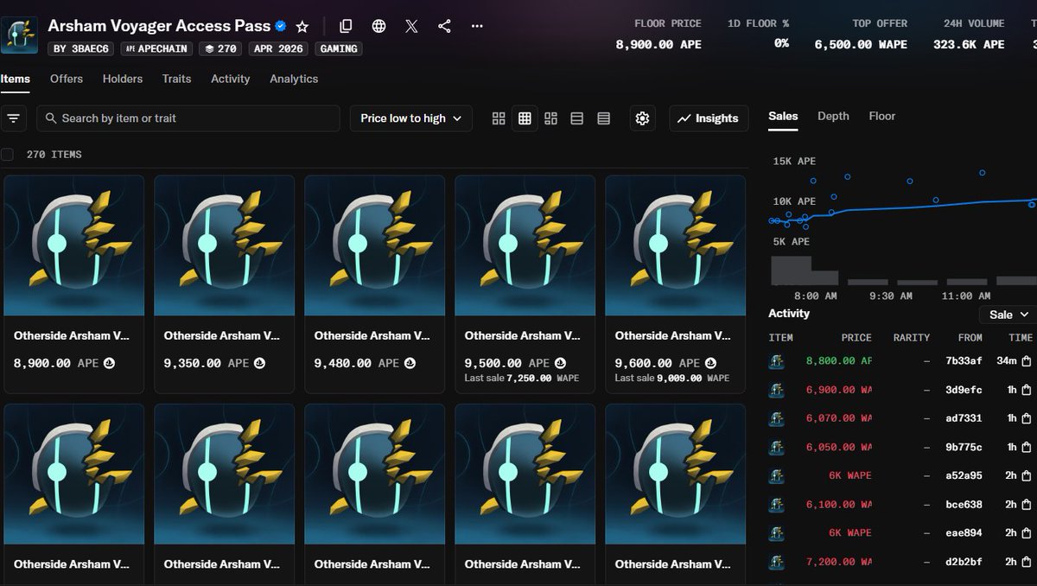Click the BY 3BAEC6 creator badge
Screen dimensions: 1037x586
[80, 49]
